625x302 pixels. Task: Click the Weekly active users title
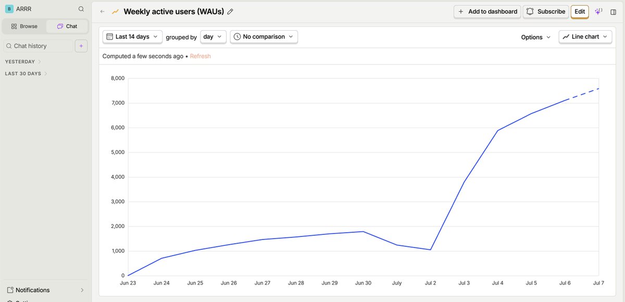(x=173, y=11)
